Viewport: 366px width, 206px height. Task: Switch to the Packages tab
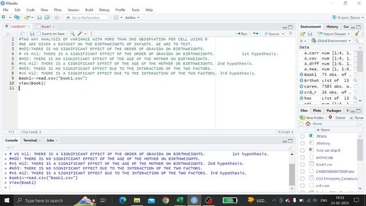tap(333, 110)
